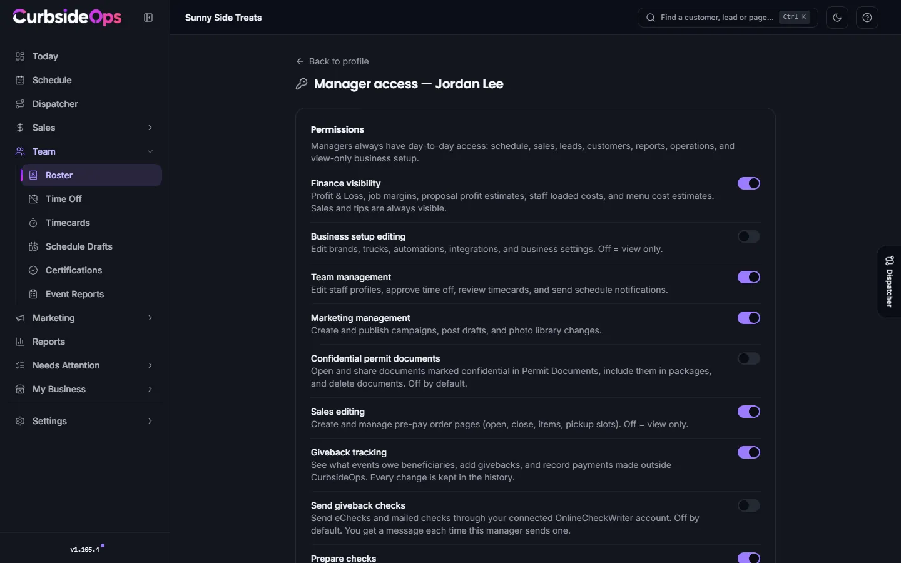Viewport: 901px width, 563px height.
Task: Toggle dark mode moon icon
Action: [837, 18]
